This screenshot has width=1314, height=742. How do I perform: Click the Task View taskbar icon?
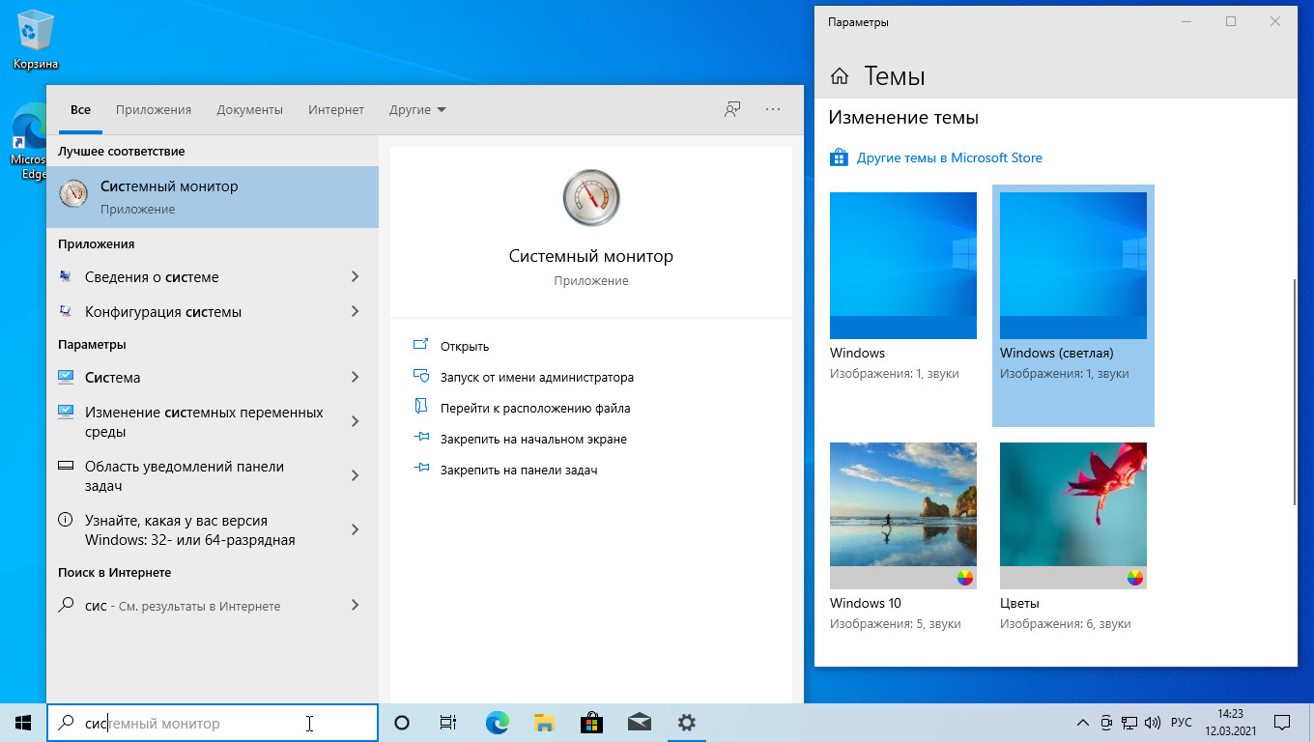pos(448,723)
